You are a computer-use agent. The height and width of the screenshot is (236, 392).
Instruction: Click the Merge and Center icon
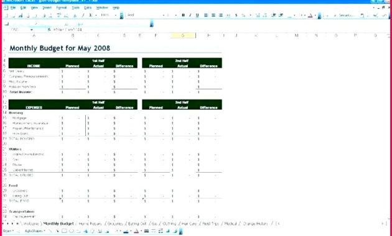point(228,16)
